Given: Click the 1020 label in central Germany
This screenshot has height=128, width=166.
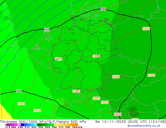Looking at the screenshot, I should [96, 56].
